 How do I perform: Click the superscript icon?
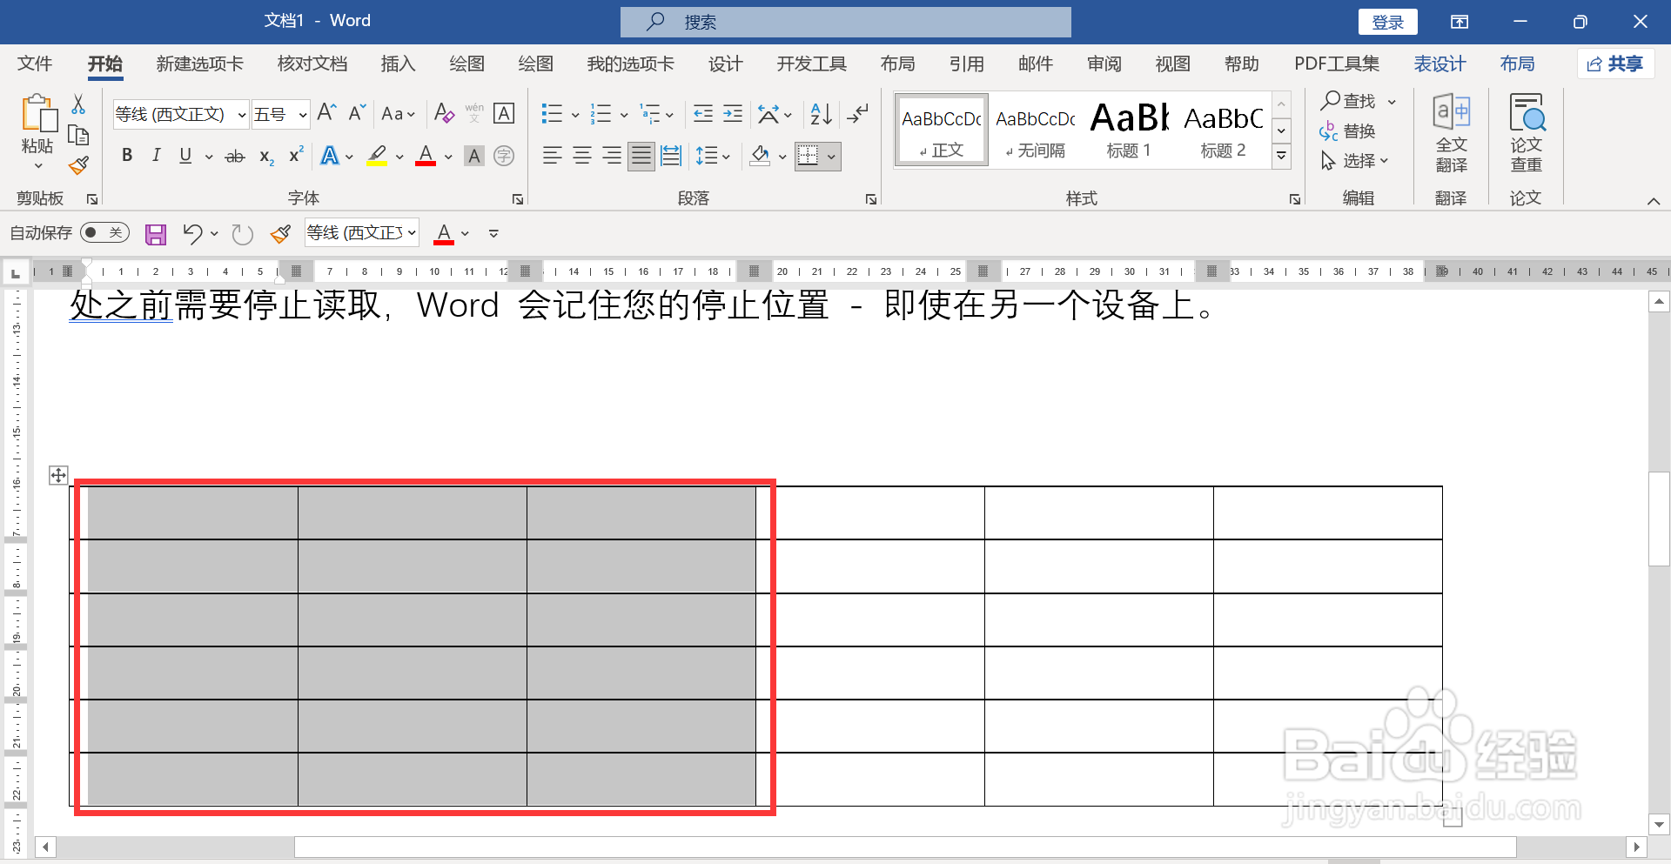(x=295, y=156)
